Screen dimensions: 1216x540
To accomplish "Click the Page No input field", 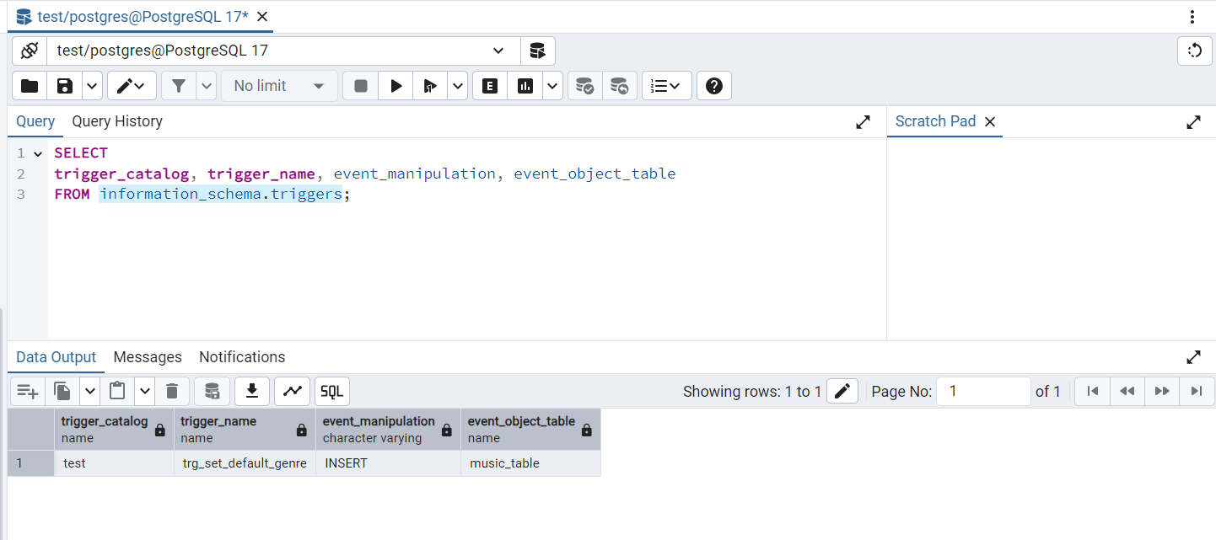I will coord(983,391).
